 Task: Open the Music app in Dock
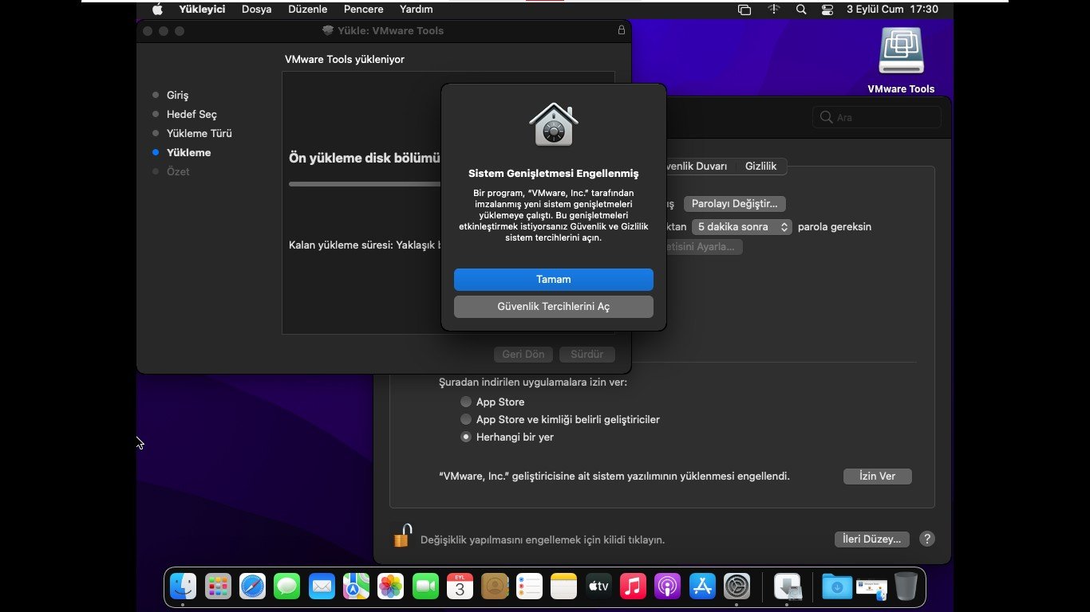[634, 587]
